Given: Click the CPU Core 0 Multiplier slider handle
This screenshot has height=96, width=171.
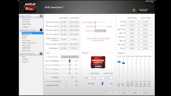Looking at the screenshot, I should 69,61.
